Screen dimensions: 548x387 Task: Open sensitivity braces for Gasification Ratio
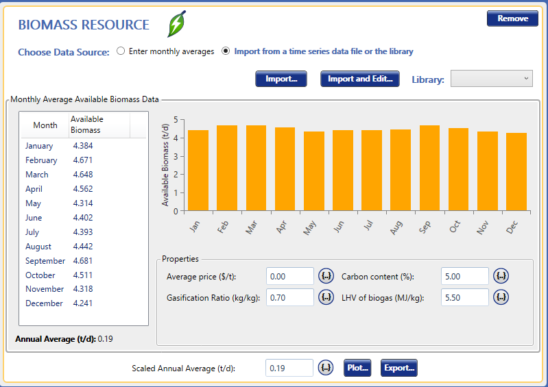click(326, 297)
